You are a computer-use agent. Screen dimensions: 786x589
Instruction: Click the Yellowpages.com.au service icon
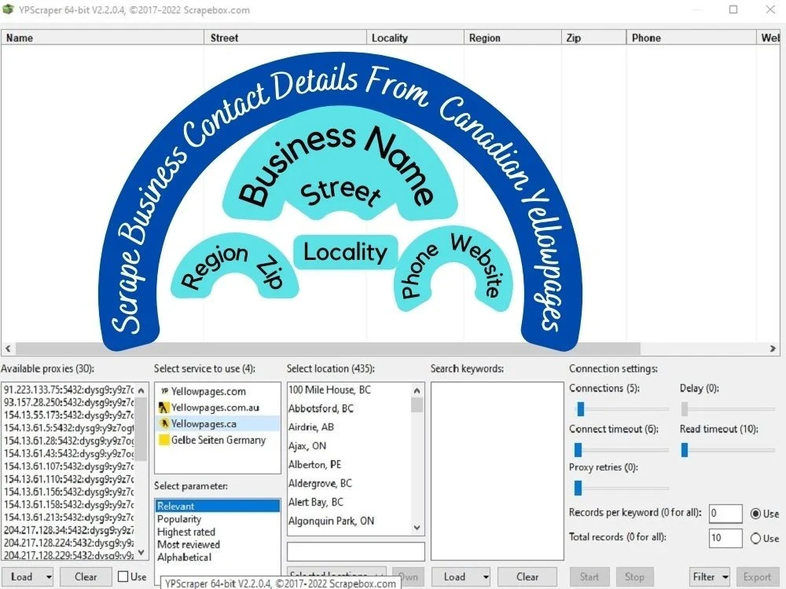pos(164,408)
